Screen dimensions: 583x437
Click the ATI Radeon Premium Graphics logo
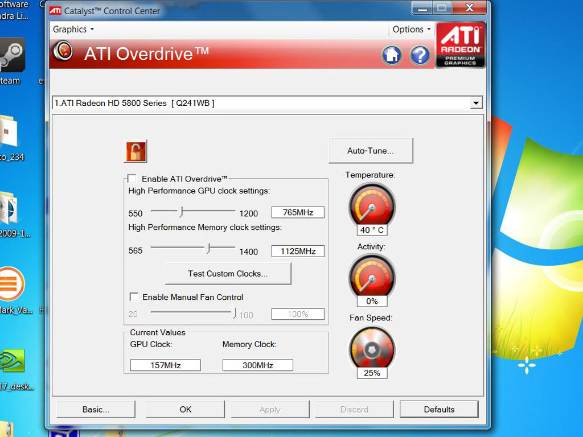[x=460, y=46]
